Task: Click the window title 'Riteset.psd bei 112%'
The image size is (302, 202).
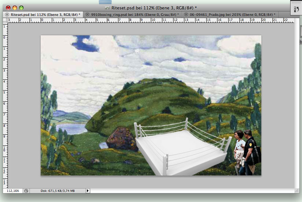Action: (x=154, y=8)
